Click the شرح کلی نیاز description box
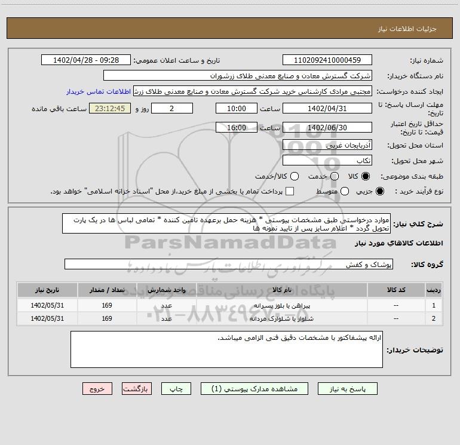Image resolution: width=460 pixels, height=445 pixels. [x=226, y=223]
